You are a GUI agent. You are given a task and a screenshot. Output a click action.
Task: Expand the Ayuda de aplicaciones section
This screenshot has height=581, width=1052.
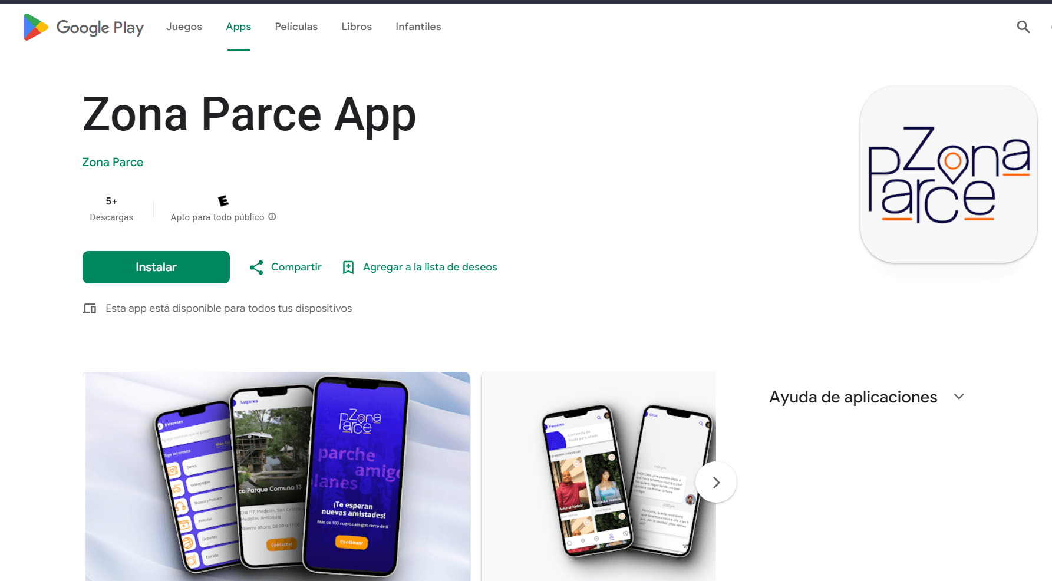(x=959, y=397)
